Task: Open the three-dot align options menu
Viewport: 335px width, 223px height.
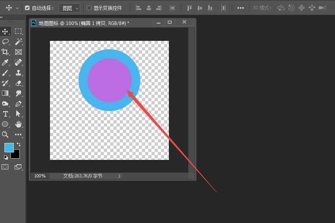Action: pos(240,8)
